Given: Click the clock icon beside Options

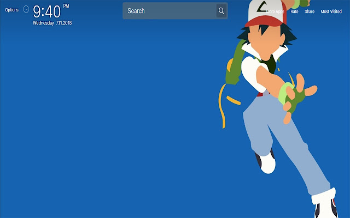Looking at the screenshot, I should [26, 9].
